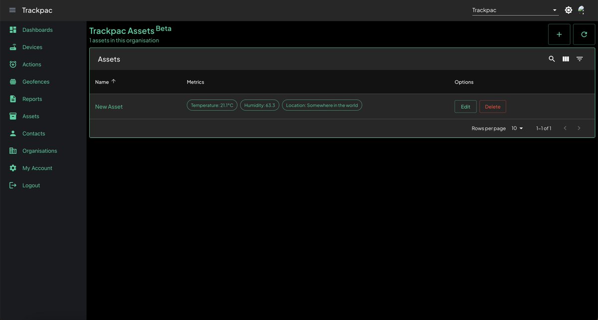The height and width of the screenshot is (320, 598).
Task: Click the Logout arrow icon
Action: coord(13,185)
